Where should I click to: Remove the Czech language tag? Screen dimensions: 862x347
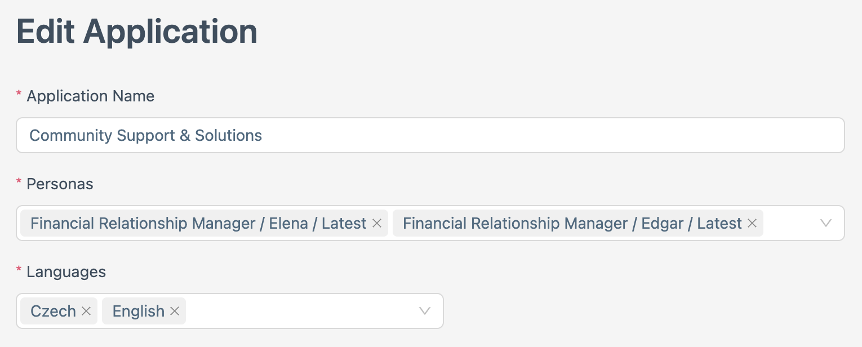pos(86,311)
